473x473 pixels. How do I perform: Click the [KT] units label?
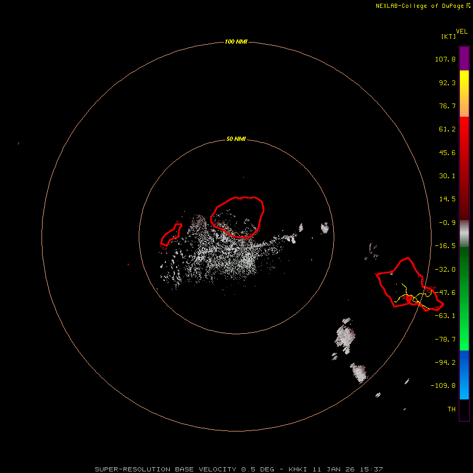click(x=448, y=36)
